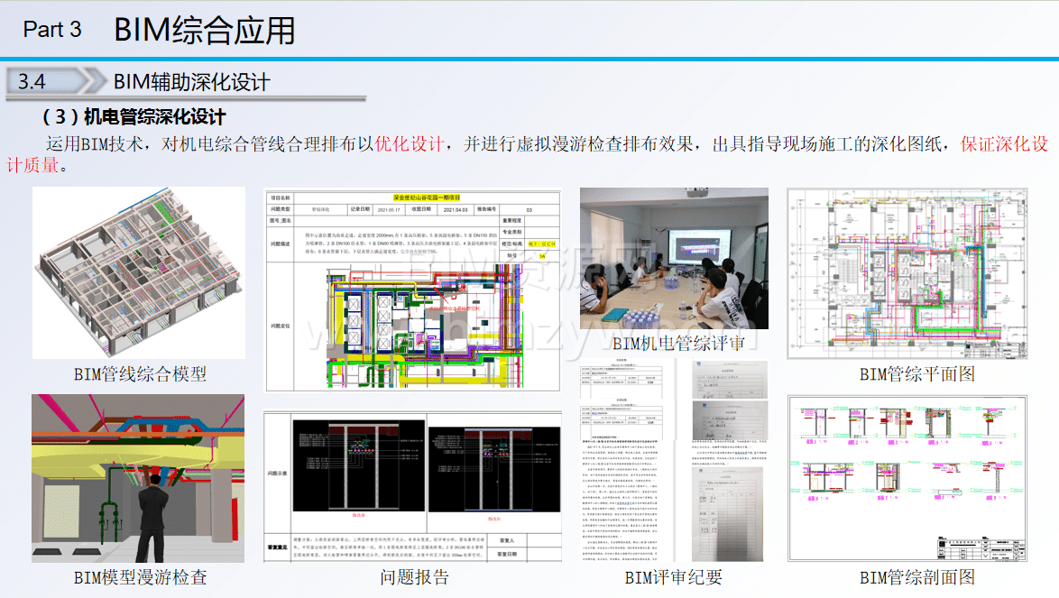Click the （3）机电管综深化设计 subheading
The image size is (1059, 598).
click(134, 117)
